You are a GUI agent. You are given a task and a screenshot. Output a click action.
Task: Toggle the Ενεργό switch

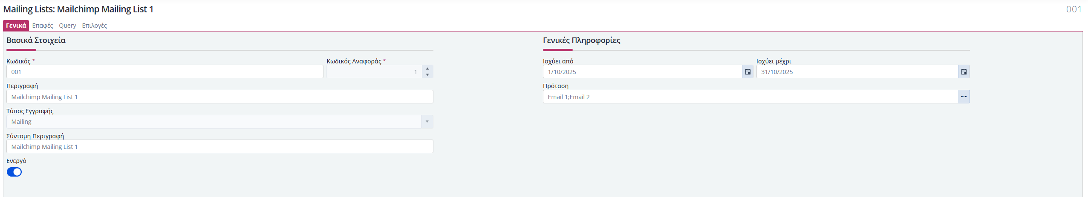(x=14, y=172)
